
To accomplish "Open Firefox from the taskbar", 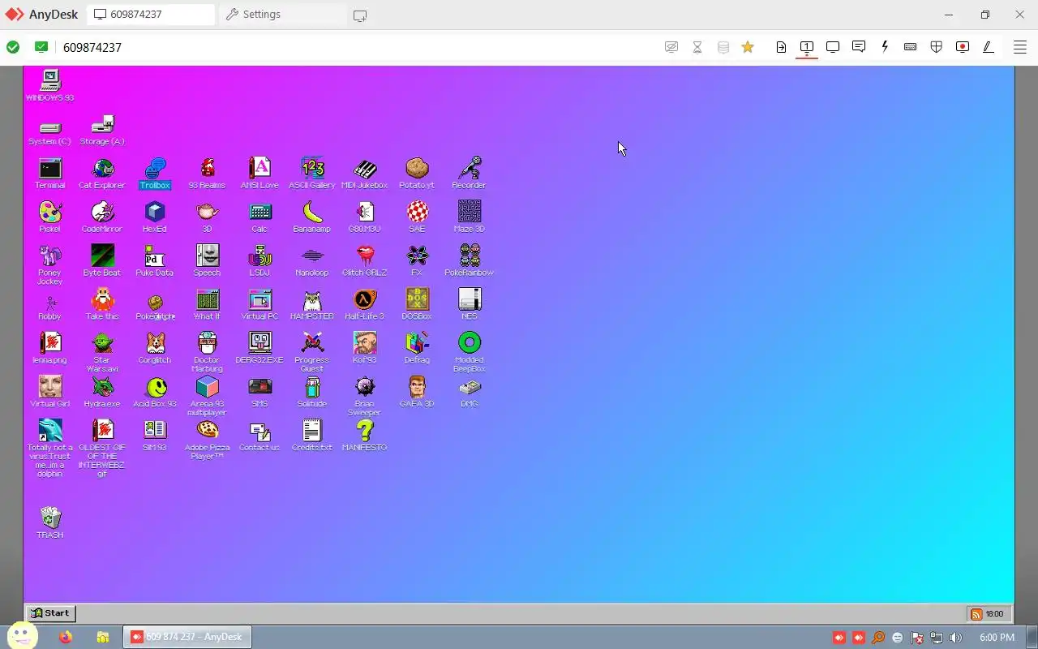I will pyautogui.click(x=66, y=637).
